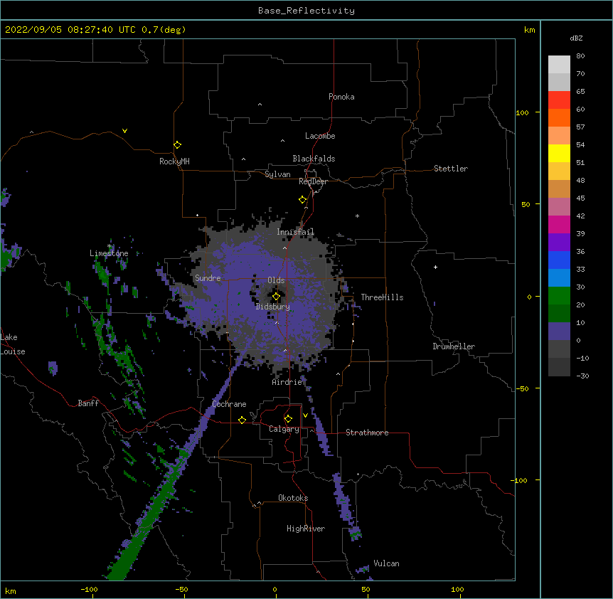Screen dimensions: 613x599
Task: Click the dBZ legend heading
Action: coord(576,38)
